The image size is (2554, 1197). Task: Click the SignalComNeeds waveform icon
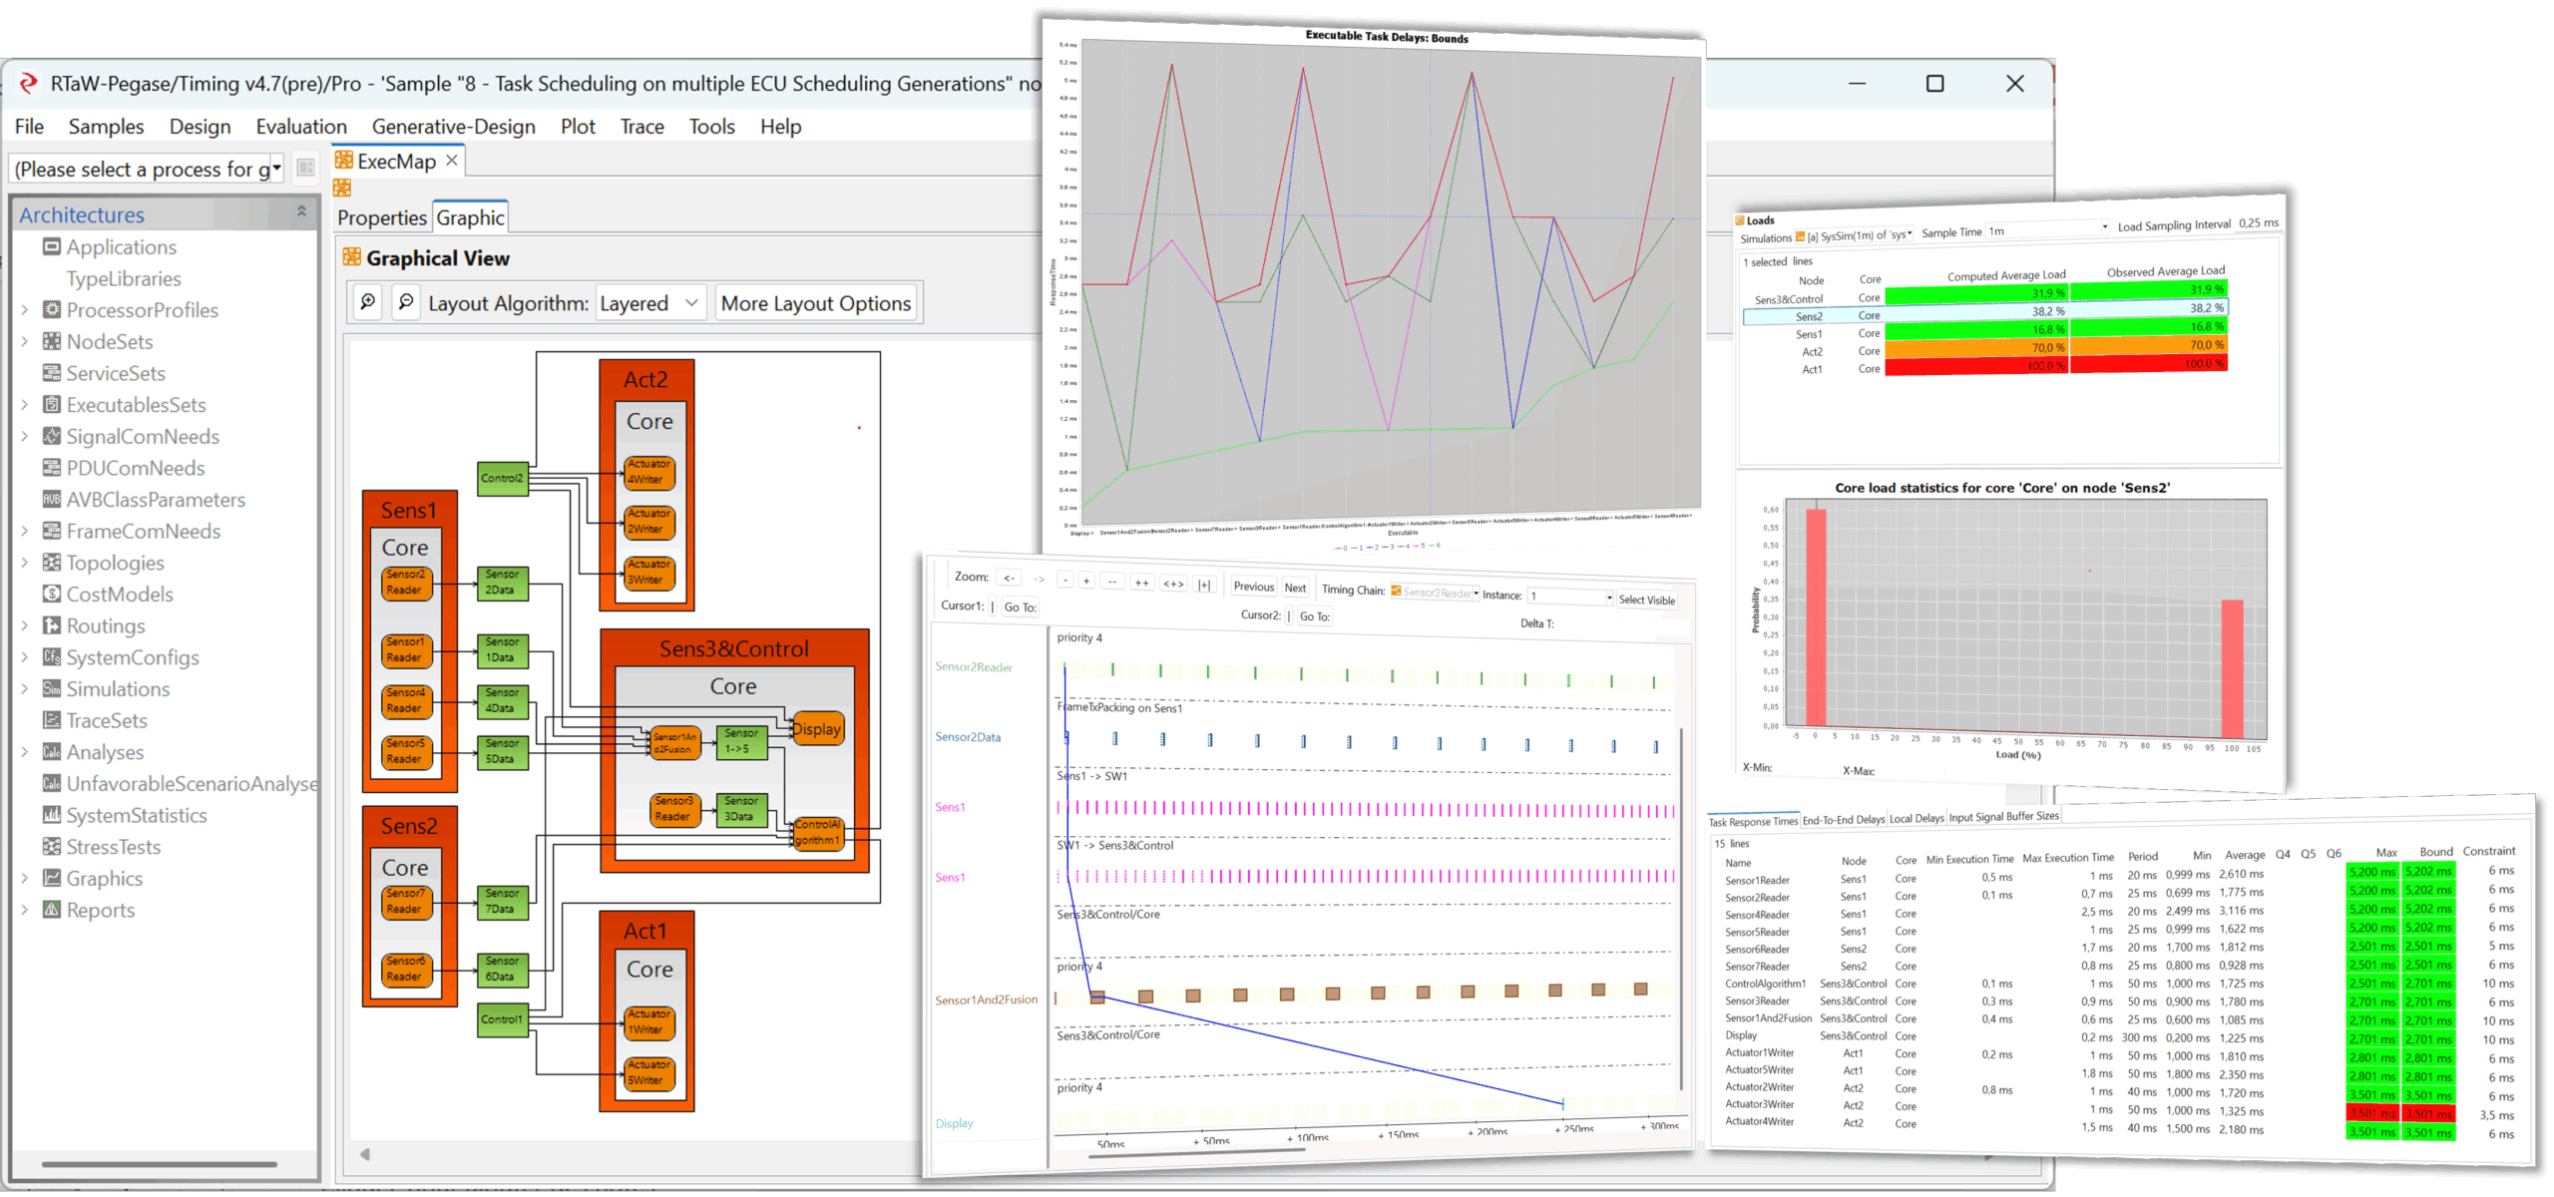tap(52, 436)
